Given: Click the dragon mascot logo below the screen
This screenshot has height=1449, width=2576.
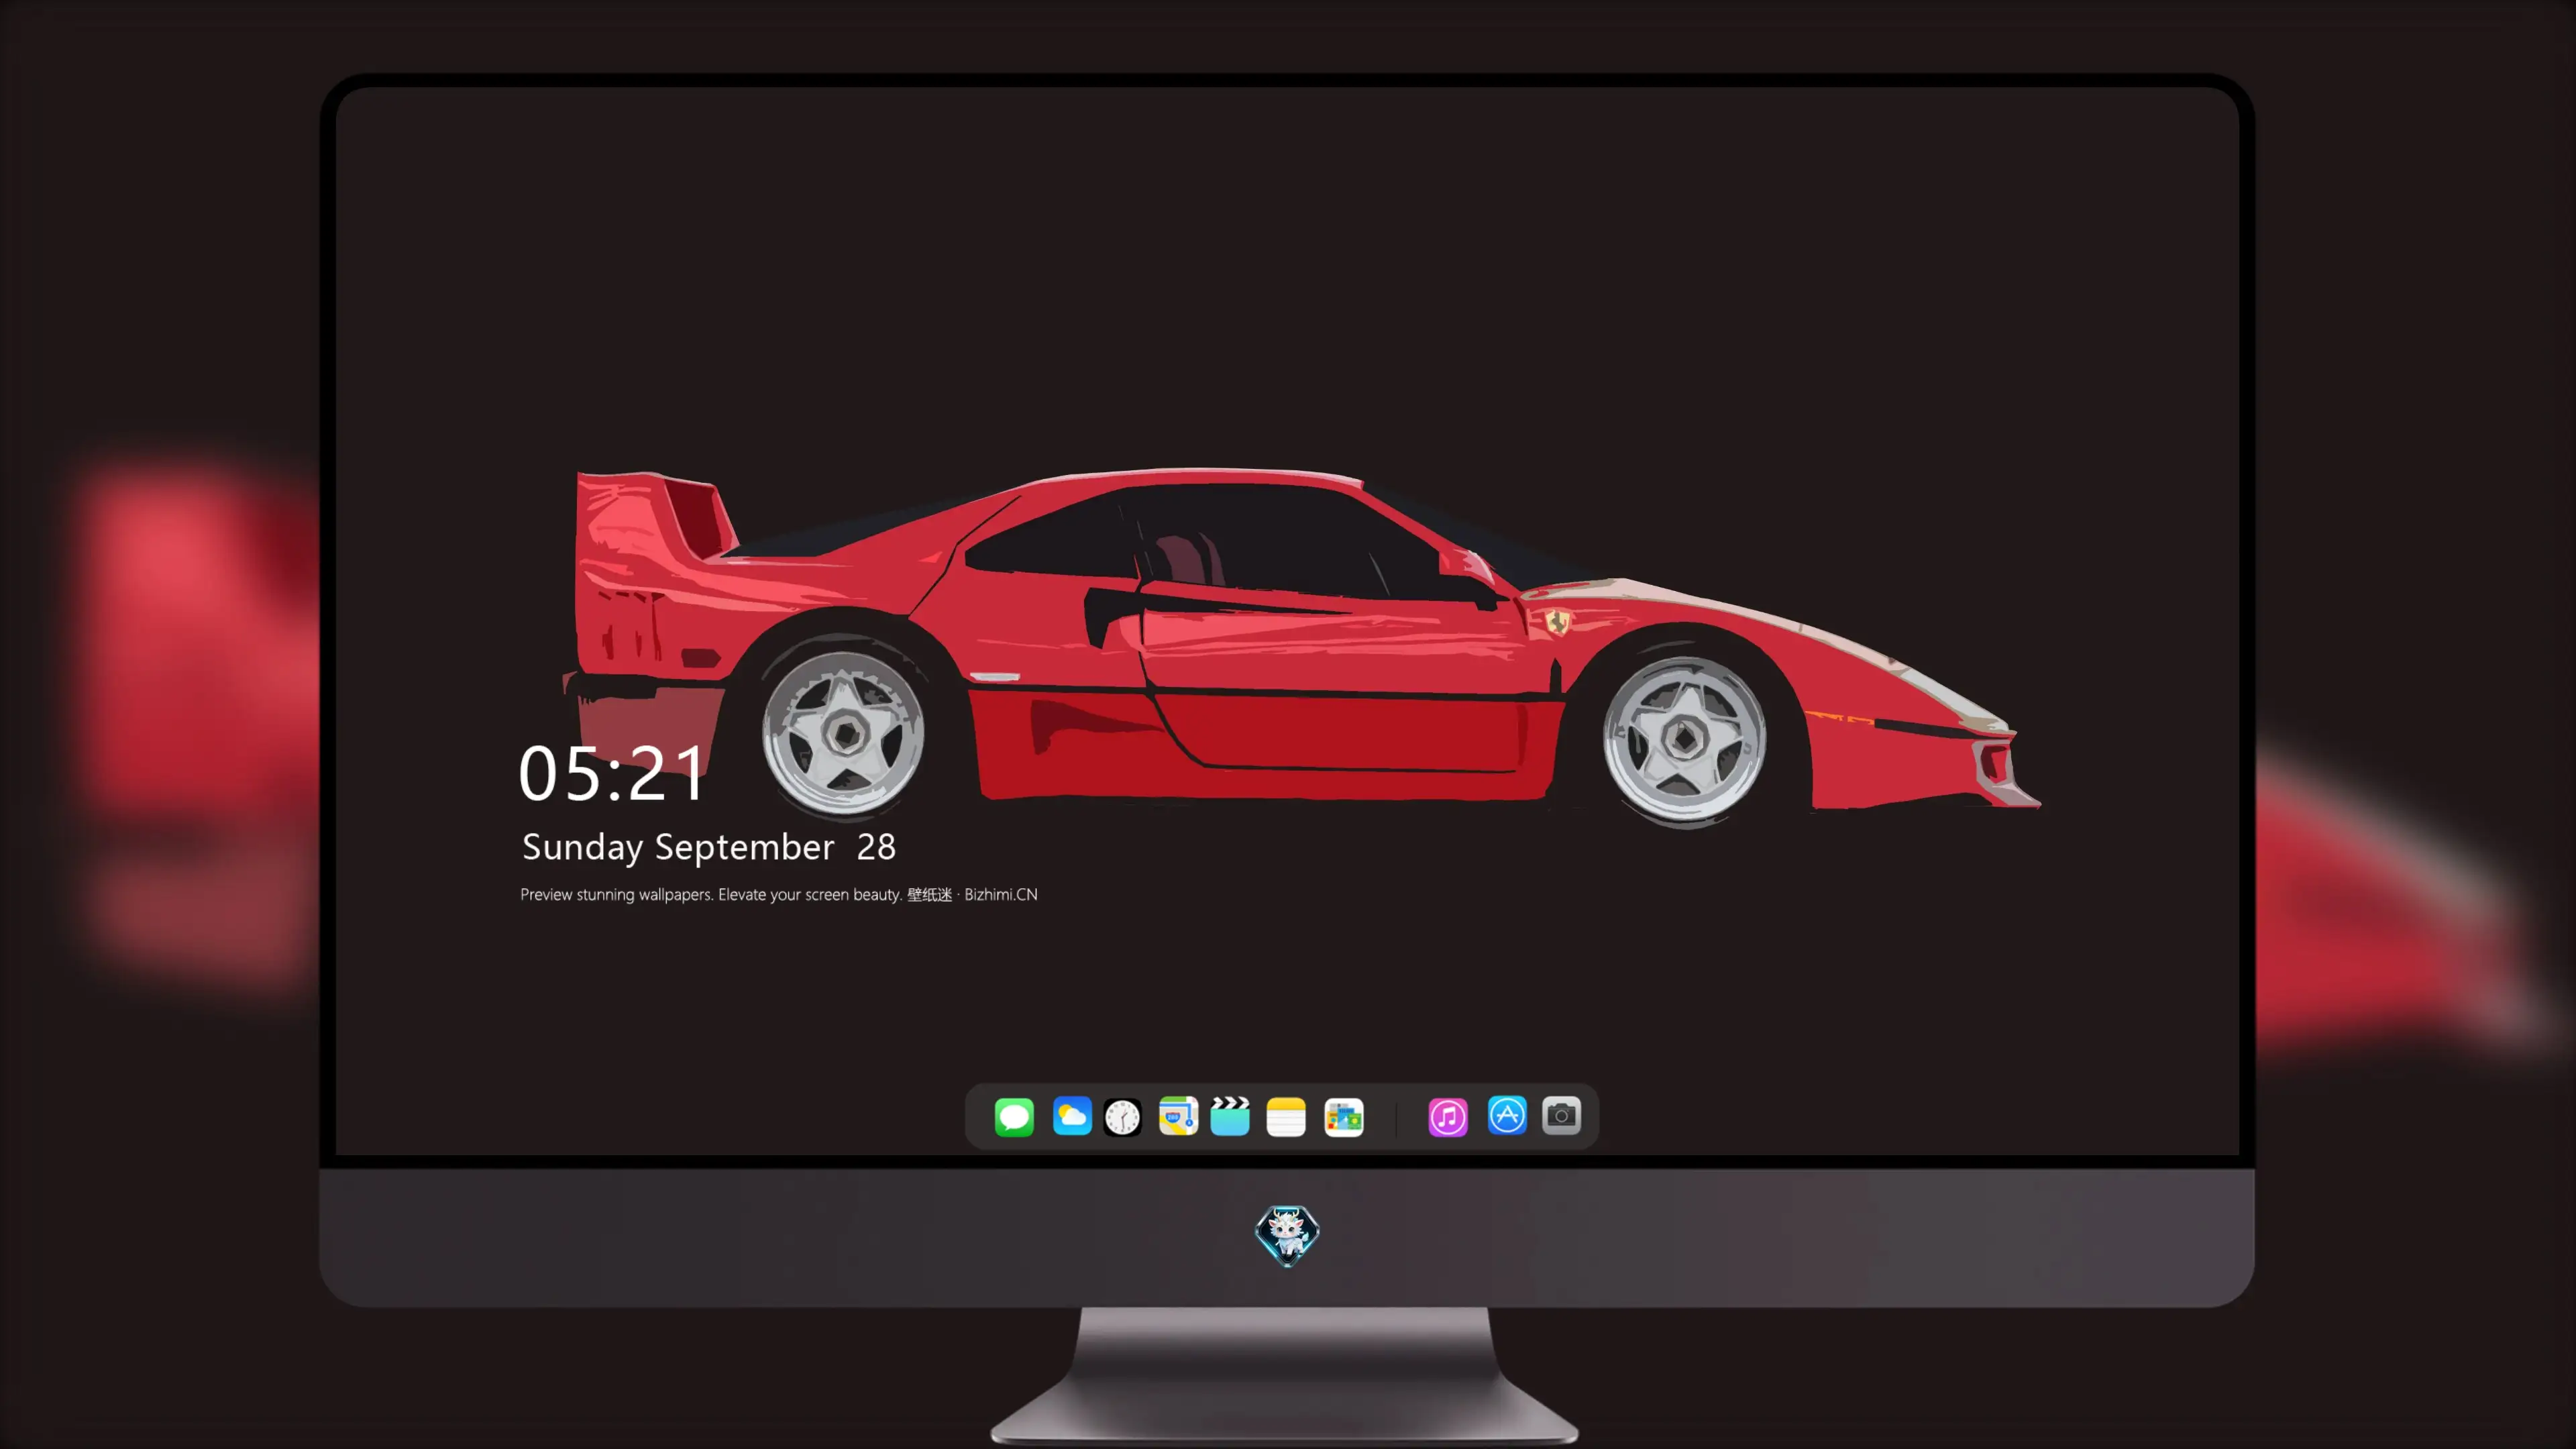Looking at the screenshot, I should coord(1287,1235).
